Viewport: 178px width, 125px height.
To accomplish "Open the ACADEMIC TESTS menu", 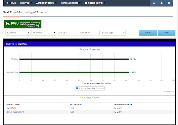I will pos(71,3).
